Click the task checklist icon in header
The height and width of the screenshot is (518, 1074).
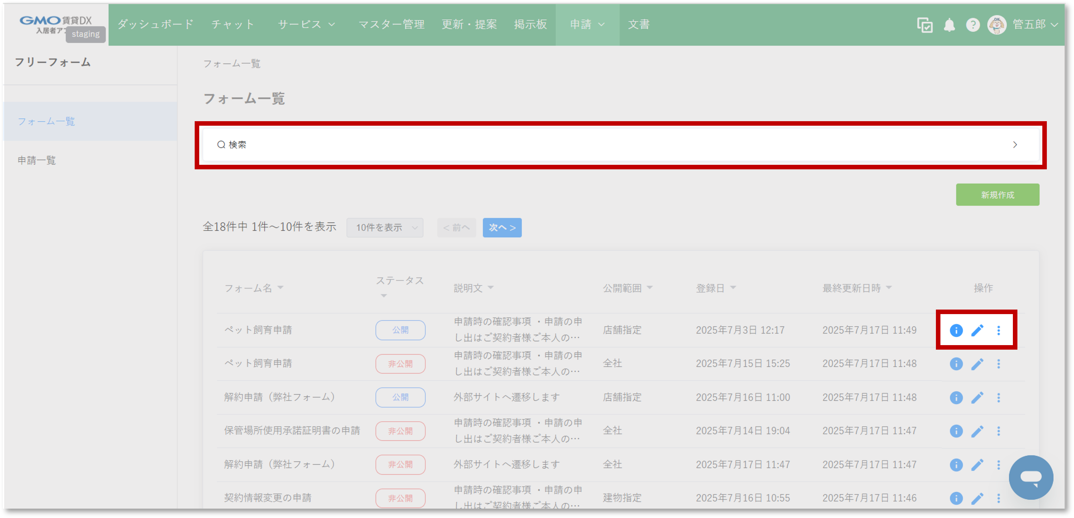[x=925, y=25]
